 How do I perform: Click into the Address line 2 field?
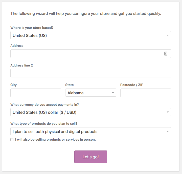90,73
